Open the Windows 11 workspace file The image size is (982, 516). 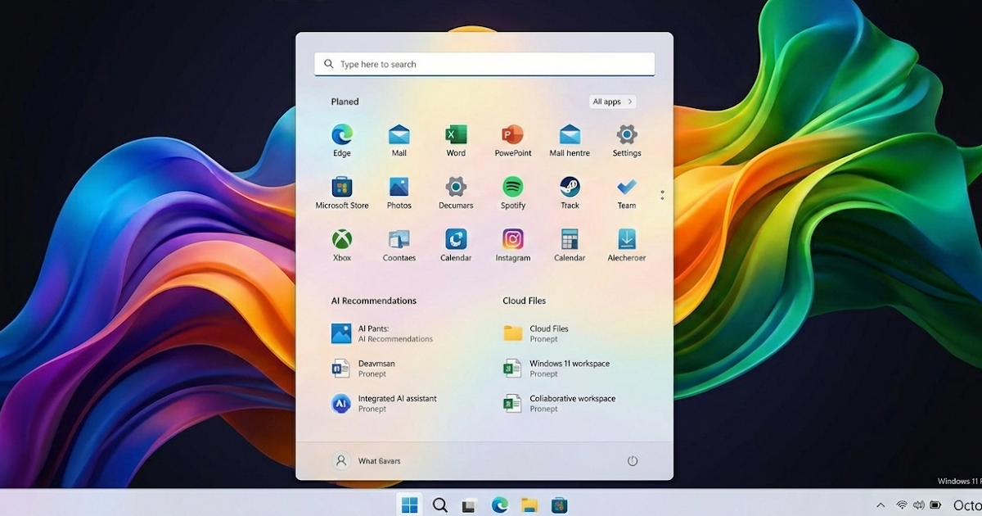point(556,369)
